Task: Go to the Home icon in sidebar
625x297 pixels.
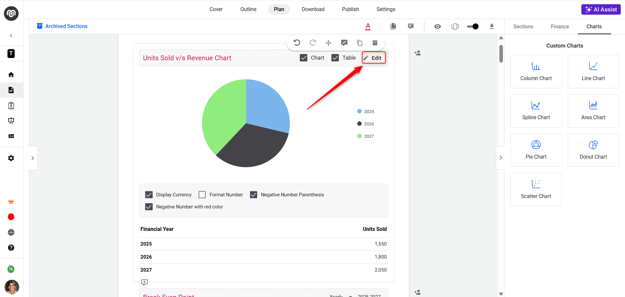Action: click(11, 75)
